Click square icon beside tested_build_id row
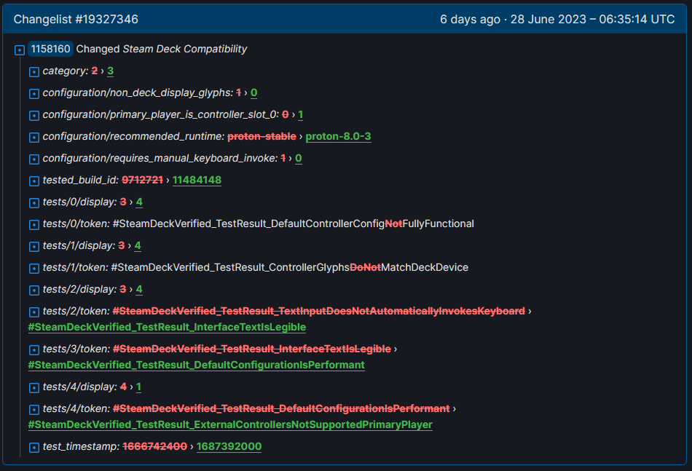Image resolution: width=692 pixels, height=471 pixels. pyautogui.click(x=34, y=181)
